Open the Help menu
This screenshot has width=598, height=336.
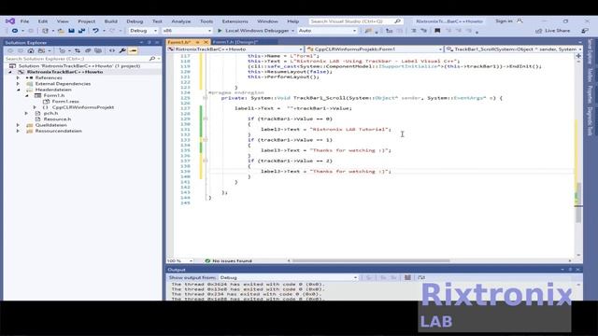click(292, 21)
